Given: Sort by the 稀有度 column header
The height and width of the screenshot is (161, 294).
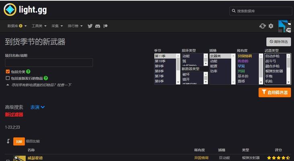Looking at the screenshot, I should point(200,150).
